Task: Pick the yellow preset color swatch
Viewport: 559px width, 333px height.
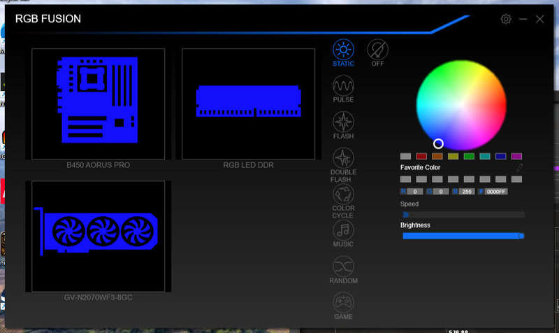Action: coord(453,156)
